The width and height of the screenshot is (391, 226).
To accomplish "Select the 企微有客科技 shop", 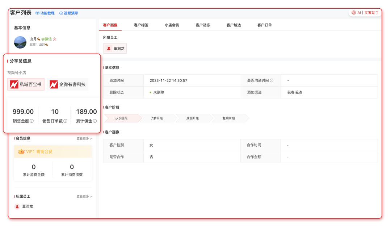I will click(68, 84).
